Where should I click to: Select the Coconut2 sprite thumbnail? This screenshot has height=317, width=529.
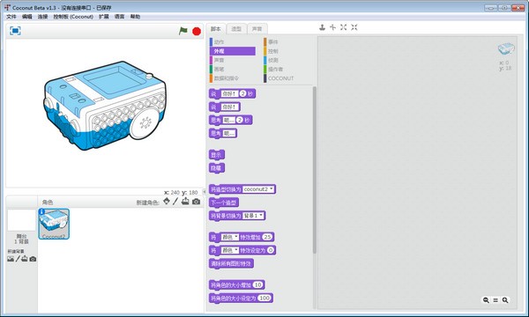(54, 224)
